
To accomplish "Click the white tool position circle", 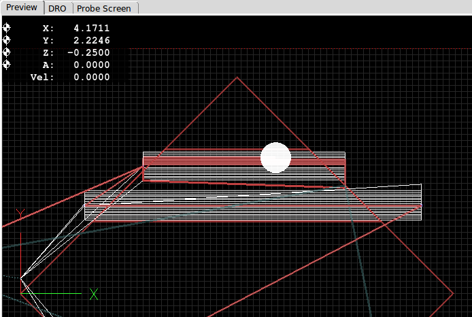I will [x=275, y=157].
